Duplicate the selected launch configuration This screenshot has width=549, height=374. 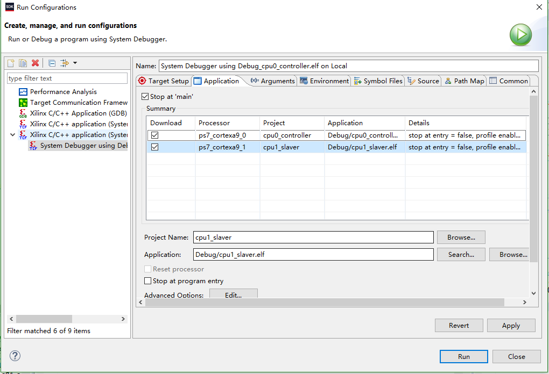click(x=23, y=63)
